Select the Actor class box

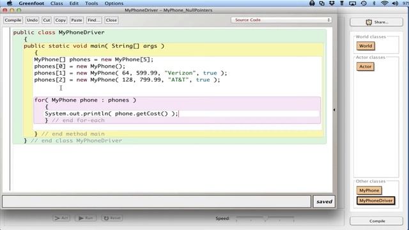tap(365, 66)
